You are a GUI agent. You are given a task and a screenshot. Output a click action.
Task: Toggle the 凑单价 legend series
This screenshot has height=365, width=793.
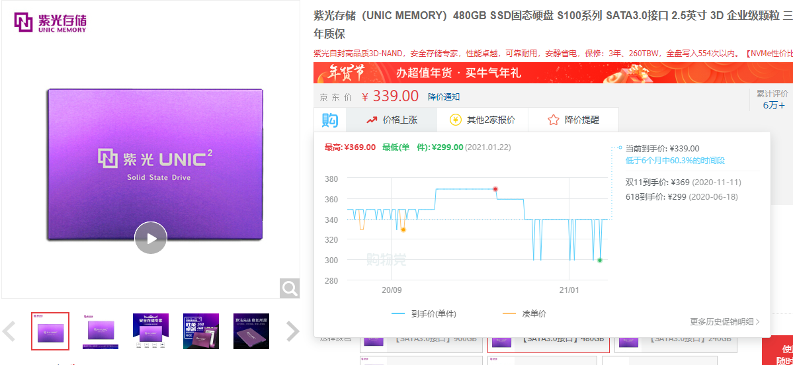(524, 314)
